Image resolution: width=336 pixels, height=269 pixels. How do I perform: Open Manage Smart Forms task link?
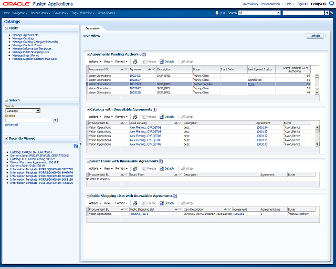point(26,56)
